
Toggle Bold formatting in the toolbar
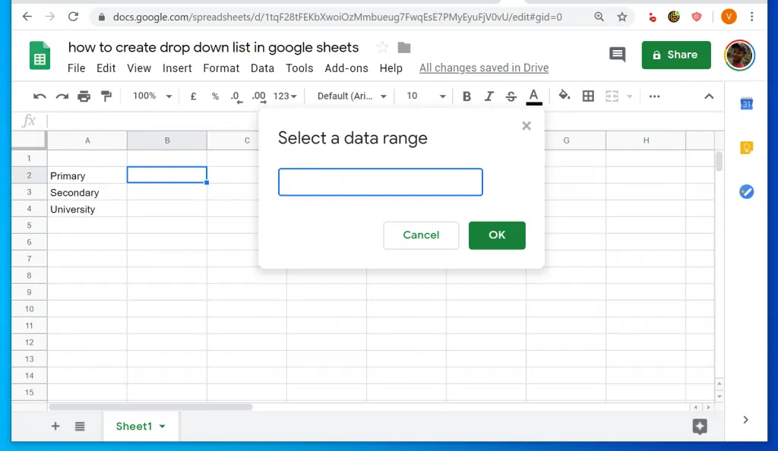(x=466, y=96)
